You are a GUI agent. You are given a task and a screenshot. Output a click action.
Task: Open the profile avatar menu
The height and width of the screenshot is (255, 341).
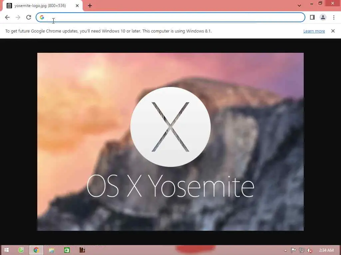pos(323,17)
